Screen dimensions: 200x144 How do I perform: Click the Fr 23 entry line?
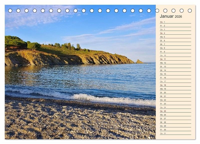(x=175, y=103)
